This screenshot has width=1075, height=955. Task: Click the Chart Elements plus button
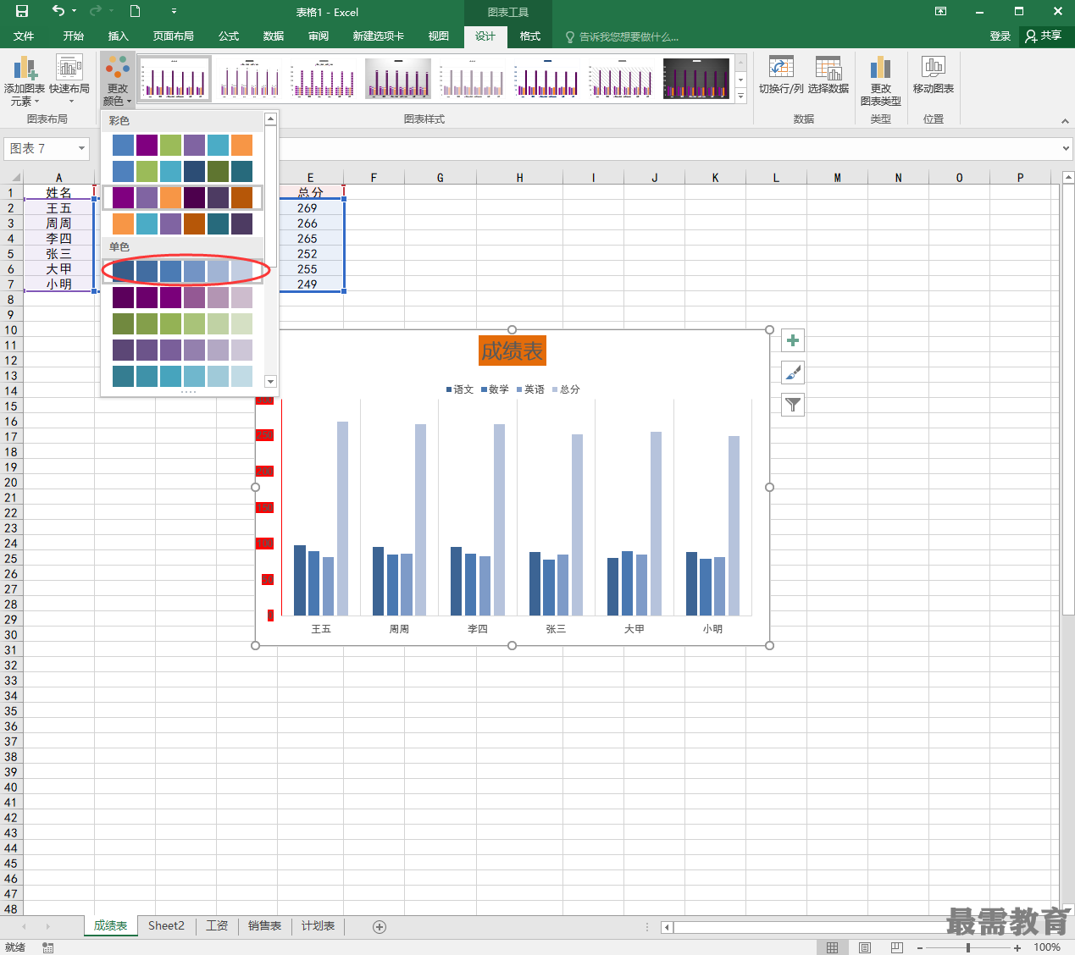793,340
